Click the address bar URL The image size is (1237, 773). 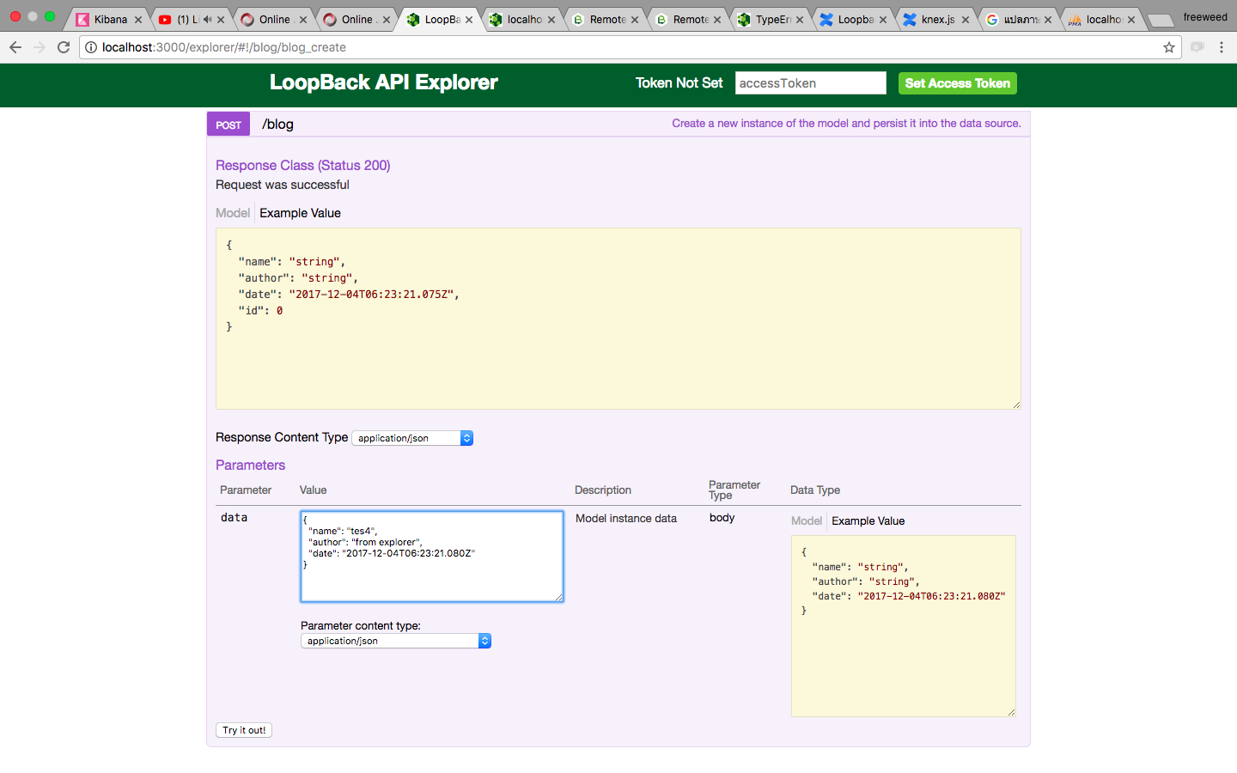pyautogui.click(x=223, y=47)
